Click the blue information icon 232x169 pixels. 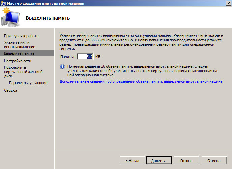[62, 67]
